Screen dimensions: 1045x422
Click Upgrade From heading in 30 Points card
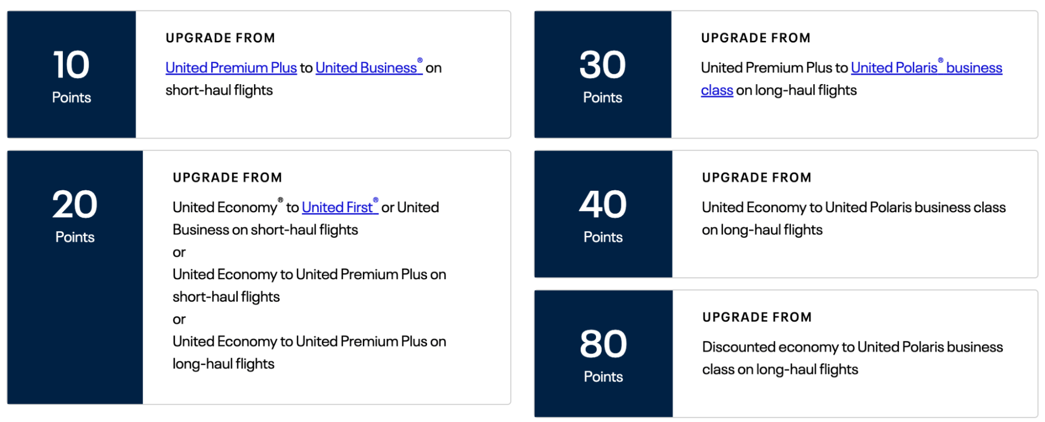(755, 38)
